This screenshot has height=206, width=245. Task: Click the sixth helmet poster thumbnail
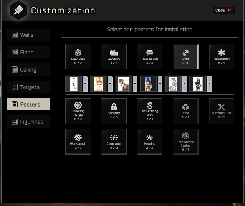[198, 84]
